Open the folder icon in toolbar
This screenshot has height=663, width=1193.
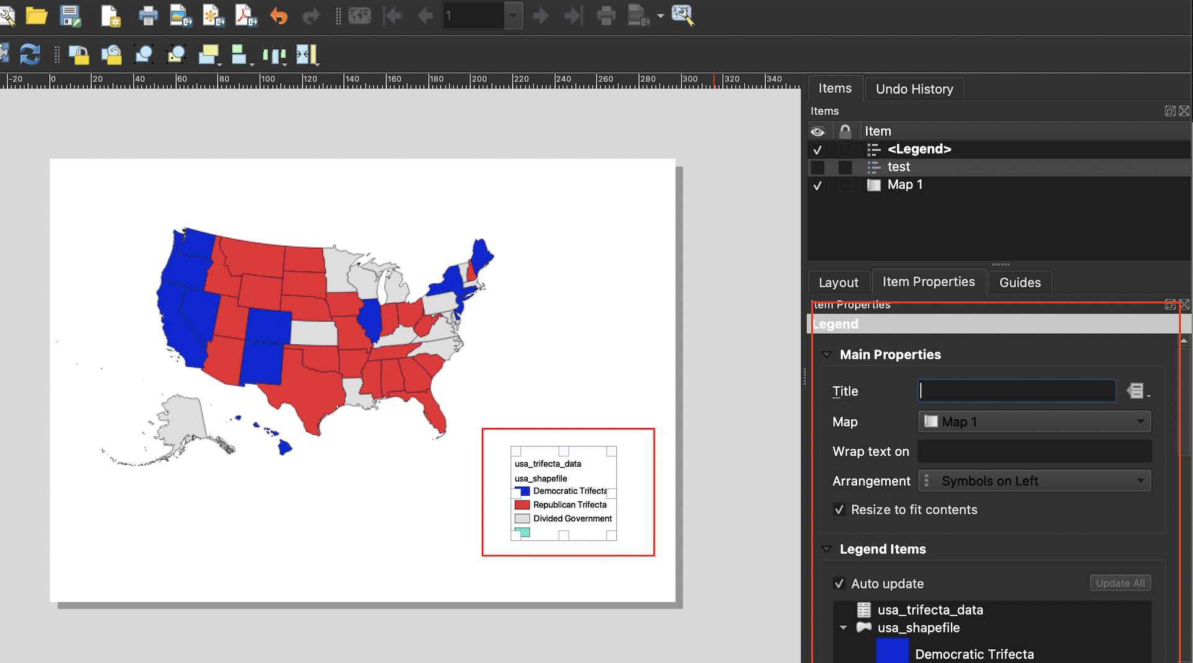pyautogui.click(x=37, y=15)
